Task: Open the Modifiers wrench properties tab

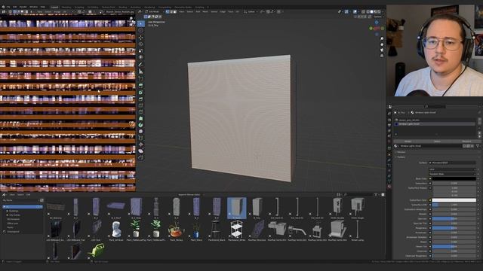Action: (389, 160)
